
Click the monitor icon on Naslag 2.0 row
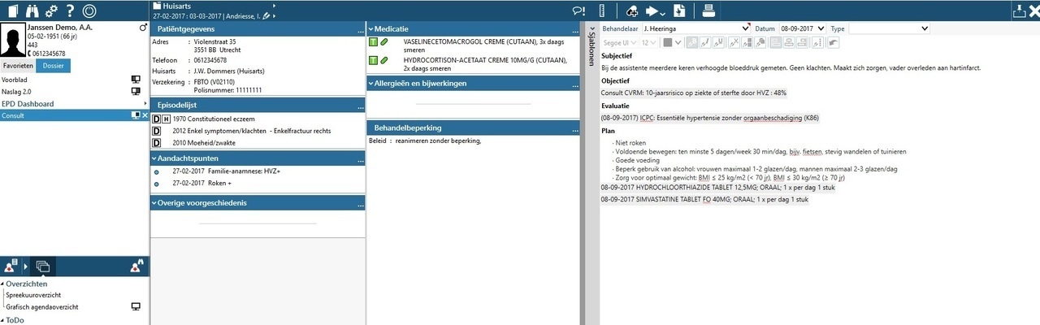click(x=136, y=91)
